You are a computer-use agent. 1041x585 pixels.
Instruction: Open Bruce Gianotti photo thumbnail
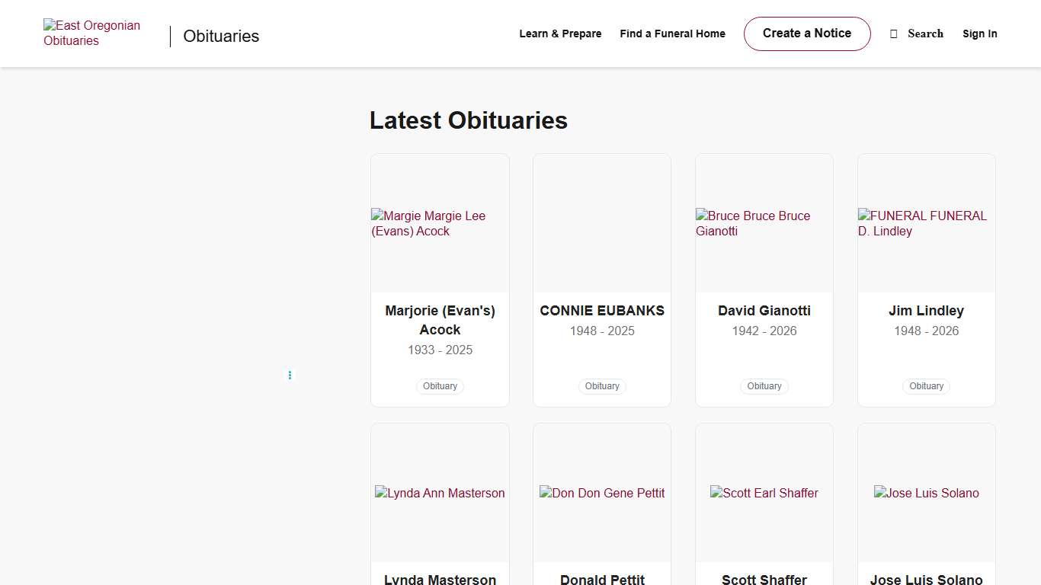click(764, 223)
